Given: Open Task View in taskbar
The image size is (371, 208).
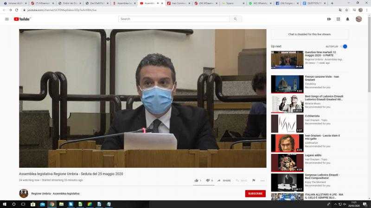Looking at the screenshot, I should pos(23,204).
